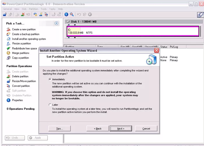Image resolution: width=204 pixels, height=146 pixels.
Task: Click the Delete partition link
Action: [x=20, y=76]
